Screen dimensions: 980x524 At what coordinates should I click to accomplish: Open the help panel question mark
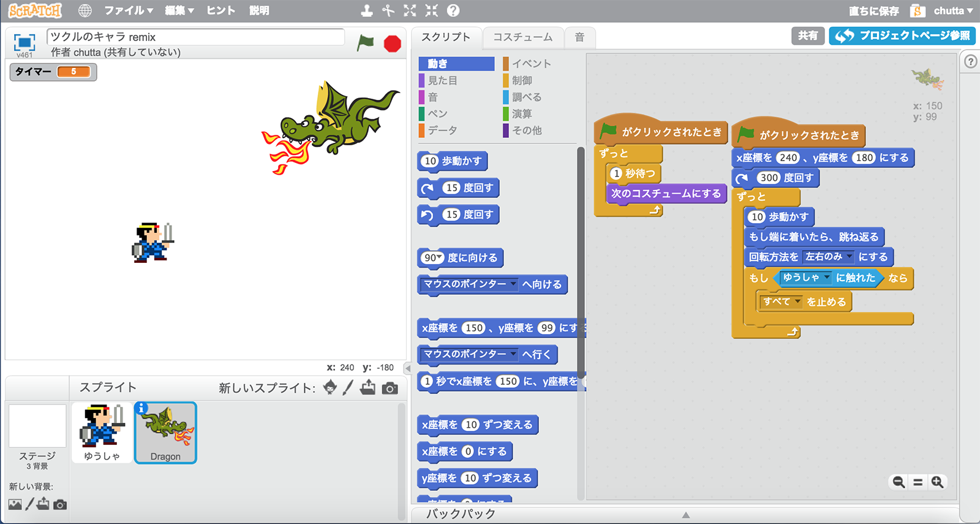point(971,62)
